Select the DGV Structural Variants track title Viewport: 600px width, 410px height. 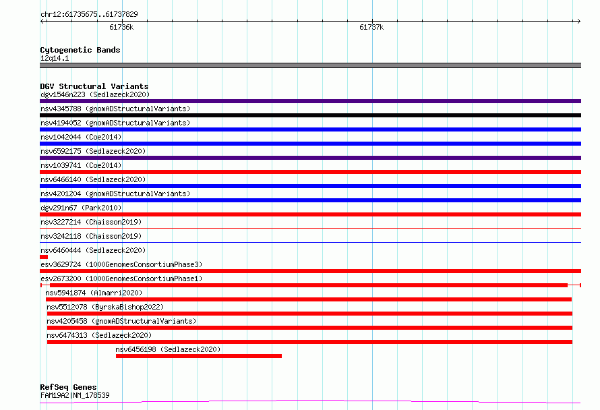(x=94, y=86)
